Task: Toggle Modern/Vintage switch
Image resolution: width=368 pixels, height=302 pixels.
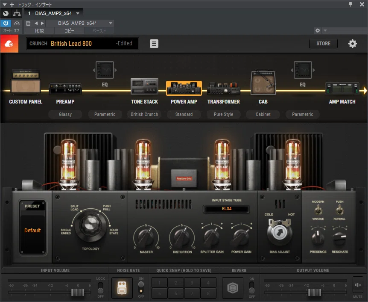Action: tap(318, 210)
